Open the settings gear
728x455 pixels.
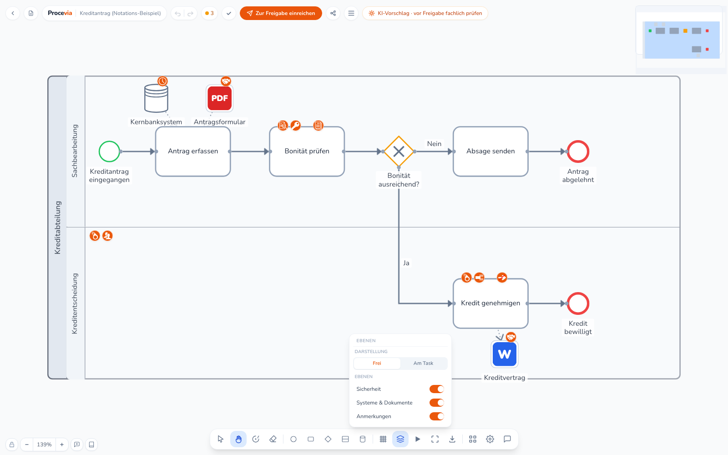[490, 439]
